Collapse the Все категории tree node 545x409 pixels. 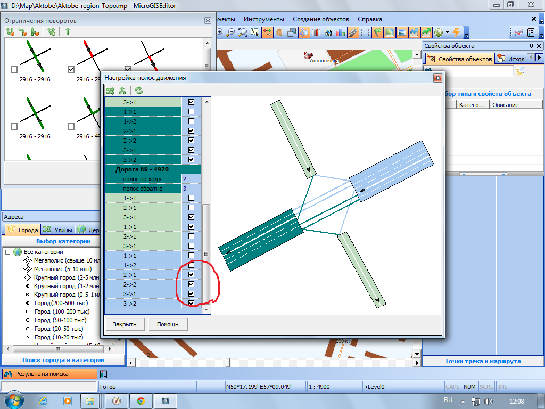tap(7, 252)
